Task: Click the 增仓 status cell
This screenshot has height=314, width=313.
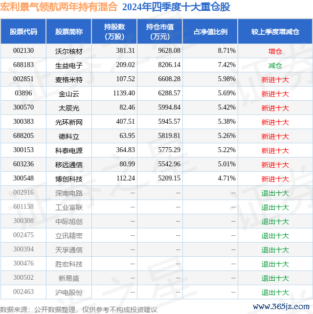Action: [275, 51]
